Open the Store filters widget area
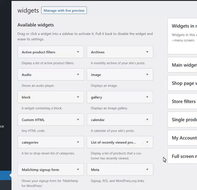This screenshot has width=197, height=190. click(x=184, y=101)
